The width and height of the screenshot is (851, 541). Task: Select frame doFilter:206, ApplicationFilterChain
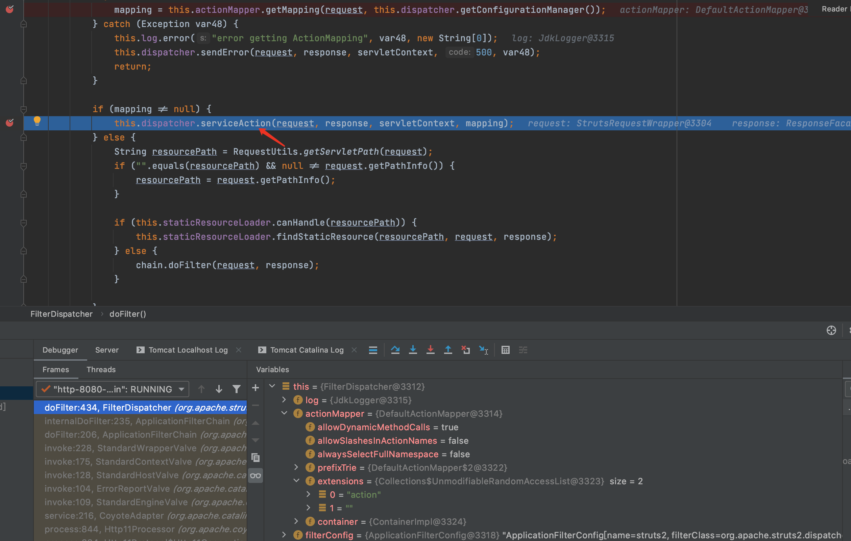140,434
